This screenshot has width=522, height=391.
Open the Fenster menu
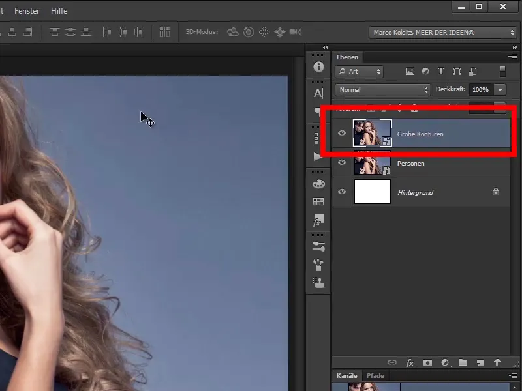pos(27,11)
